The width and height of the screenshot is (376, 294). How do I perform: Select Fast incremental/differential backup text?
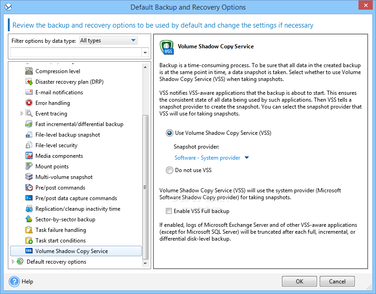(79, 124)
